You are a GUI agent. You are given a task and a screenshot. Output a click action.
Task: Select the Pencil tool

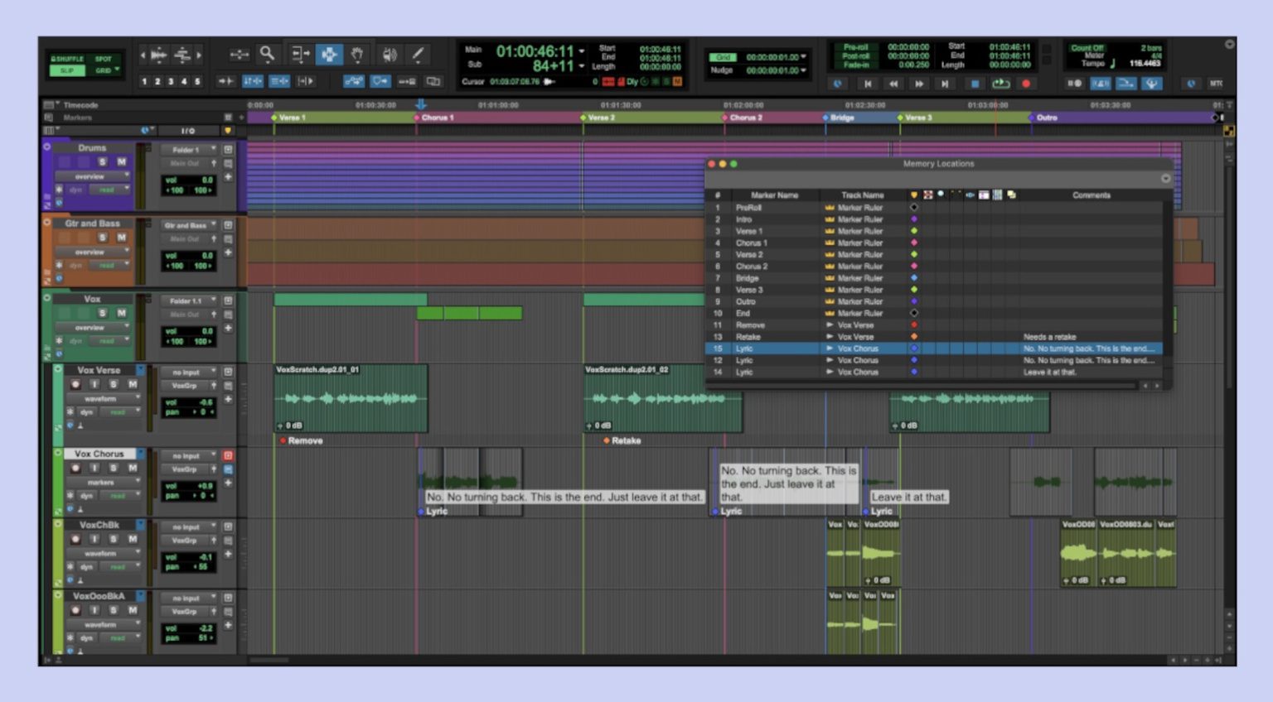(418, 54)
